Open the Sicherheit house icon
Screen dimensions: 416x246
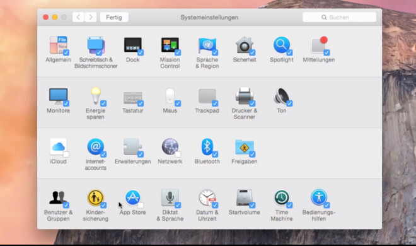coord(245,45)
